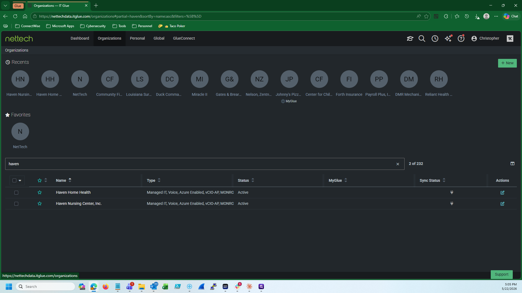Open the DM DMR Mechani... recent avatar
This screenshot has height=293, width=522.
pos(409,79)
